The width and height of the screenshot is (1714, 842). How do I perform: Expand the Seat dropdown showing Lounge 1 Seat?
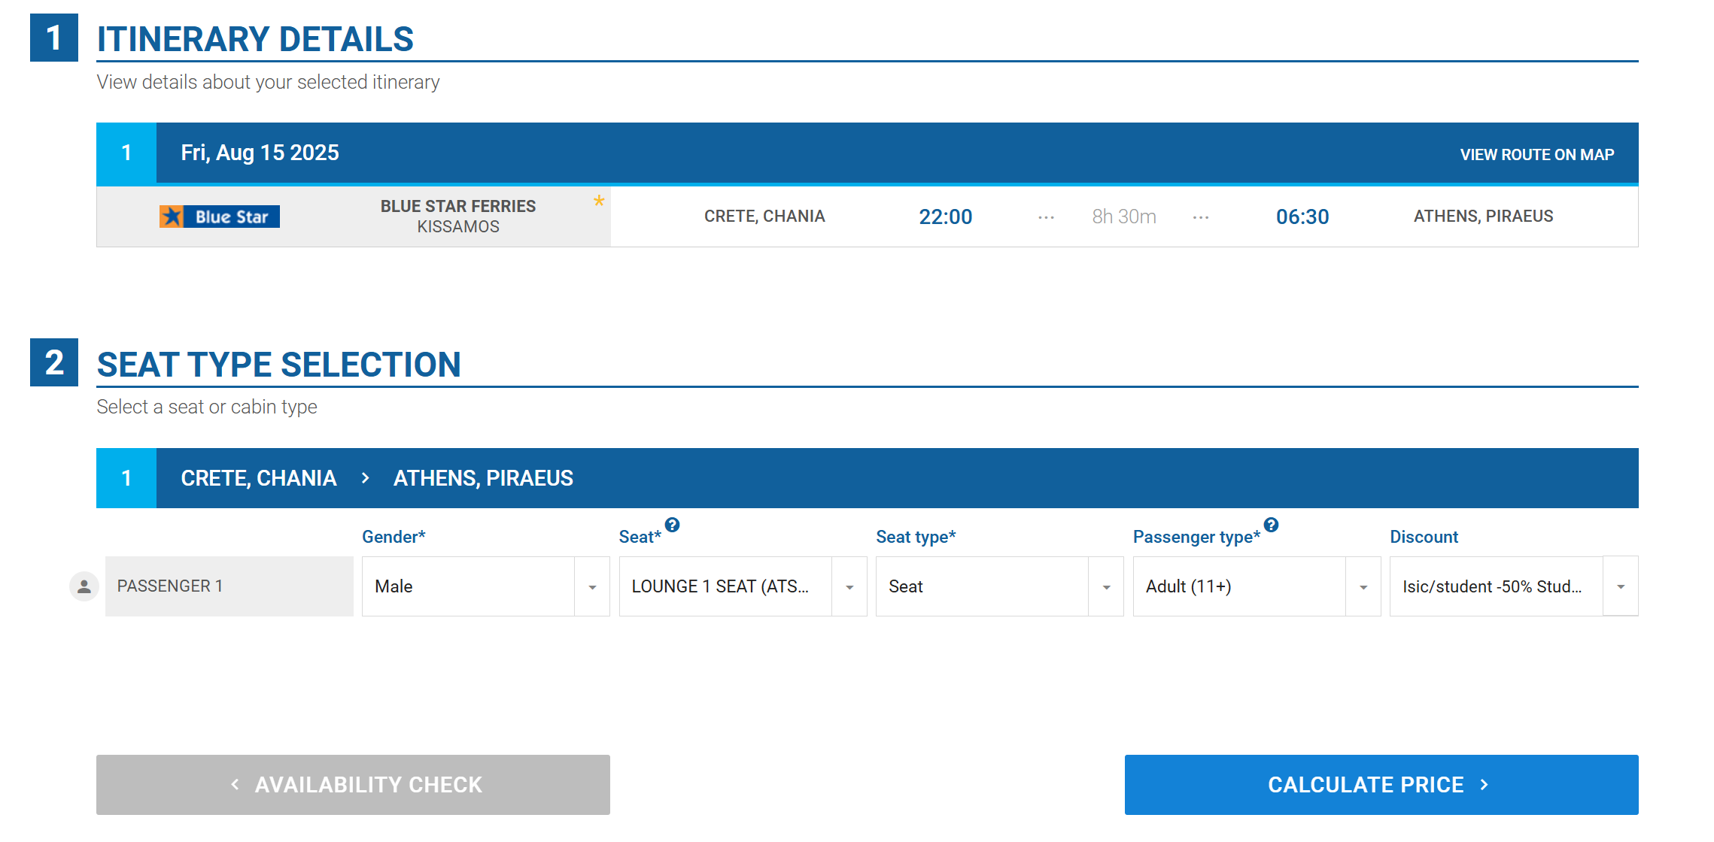point(743,586)
